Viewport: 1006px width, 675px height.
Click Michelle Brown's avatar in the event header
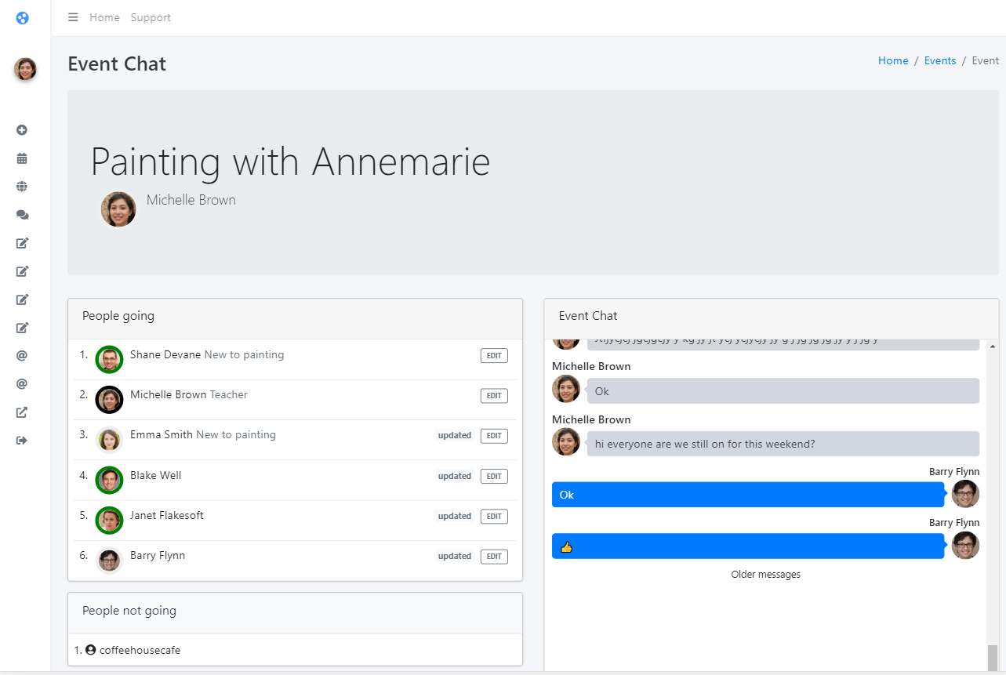coord(118,209)
